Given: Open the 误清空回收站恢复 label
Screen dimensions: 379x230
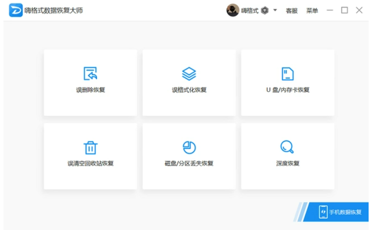Looking at the screenshot, I should (90, 163).
